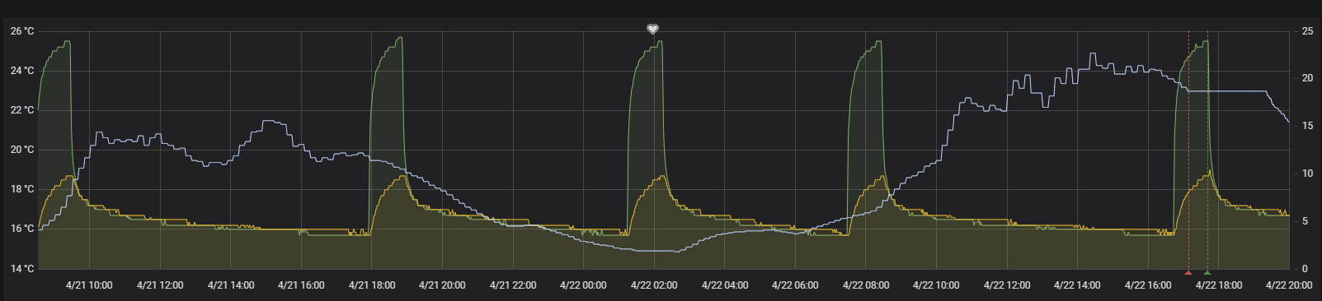
Task: Click the heart icon above the graph
Action: tap(652, 29)
